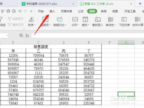Click the 数据对比 icon

[60, 19]
